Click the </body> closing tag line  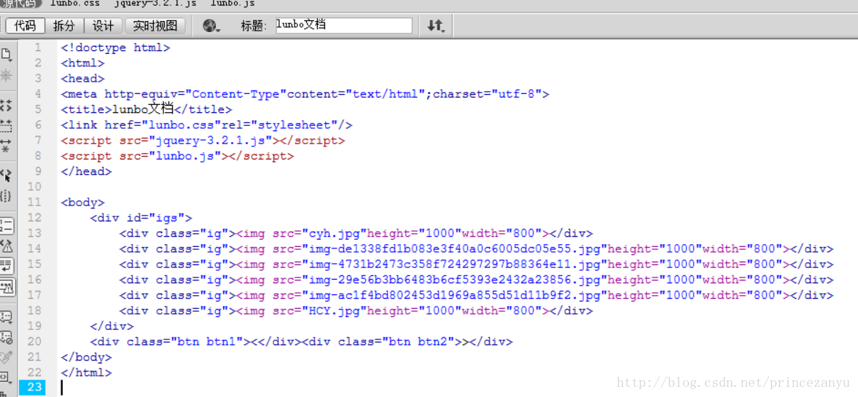tap(86, 357)
